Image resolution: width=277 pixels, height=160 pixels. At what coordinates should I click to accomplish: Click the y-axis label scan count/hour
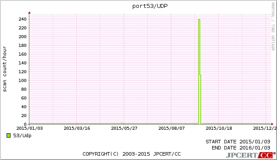pyautogui.click(x=4, y=69)
